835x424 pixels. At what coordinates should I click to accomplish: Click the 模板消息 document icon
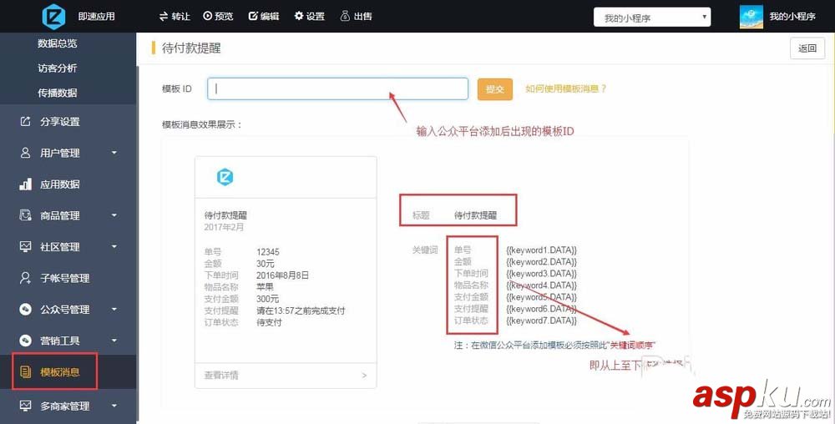[25, 372]
